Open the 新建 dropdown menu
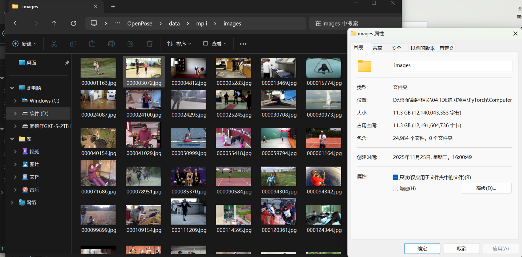 25,44
